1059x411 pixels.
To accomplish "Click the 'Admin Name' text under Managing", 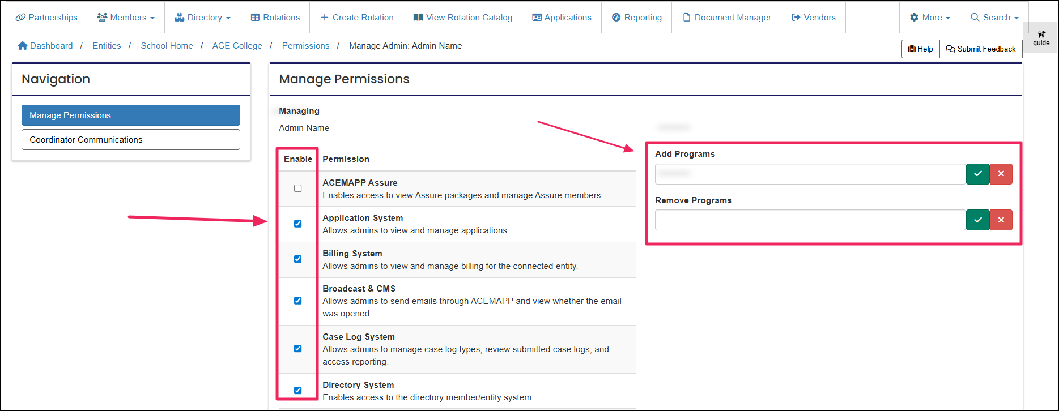I will pos(304,128).
